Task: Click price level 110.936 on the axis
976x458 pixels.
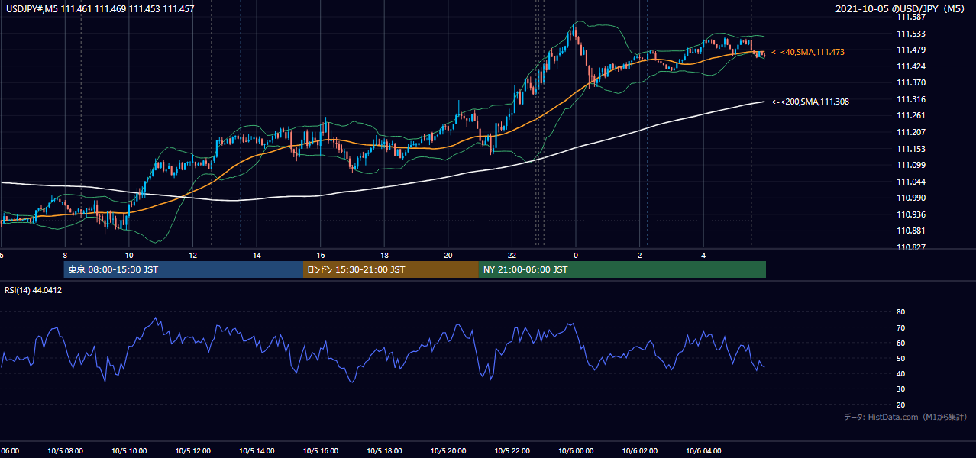Action: pos(910,214)
